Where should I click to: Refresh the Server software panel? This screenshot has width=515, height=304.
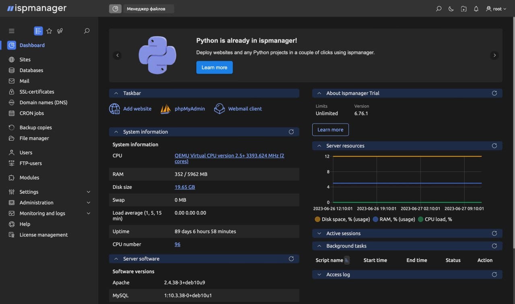coord(291,259)
